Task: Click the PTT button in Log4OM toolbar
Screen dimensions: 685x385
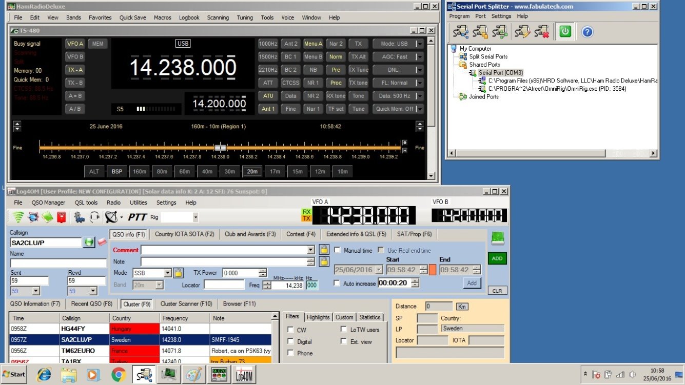Action: (137, 217)
